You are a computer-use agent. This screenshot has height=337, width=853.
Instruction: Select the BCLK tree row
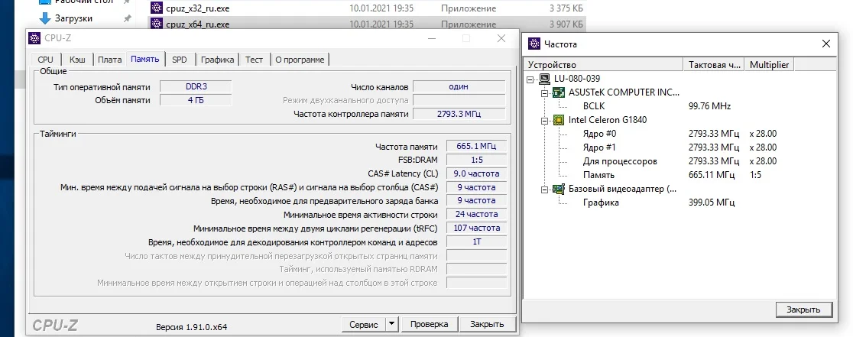coord(594,106)
